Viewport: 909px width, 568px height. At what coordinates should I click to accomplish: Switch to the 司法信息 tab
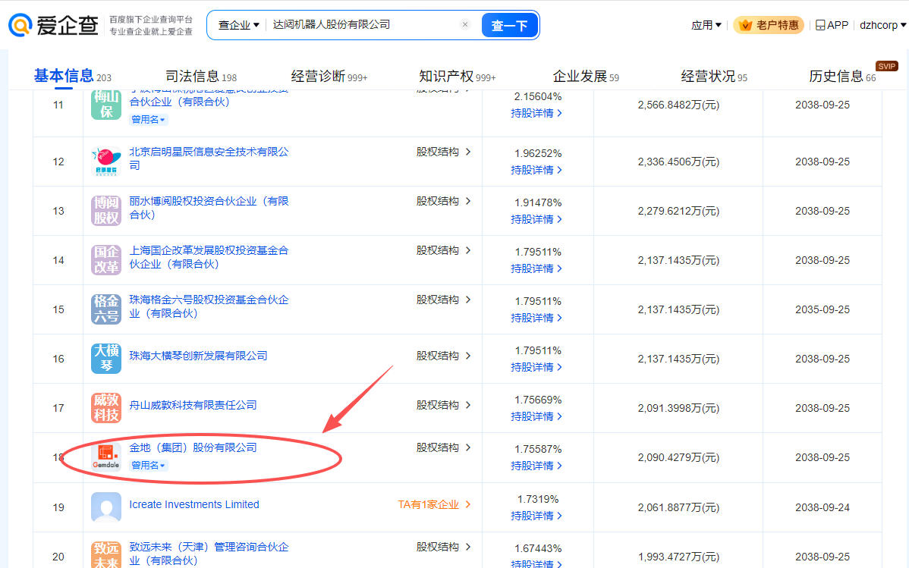[x=200, y=76]
